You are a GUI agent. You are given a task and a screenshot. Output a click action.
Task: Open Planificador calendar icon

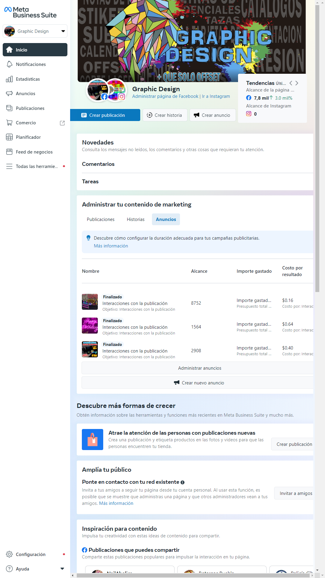tap(9, 137)
